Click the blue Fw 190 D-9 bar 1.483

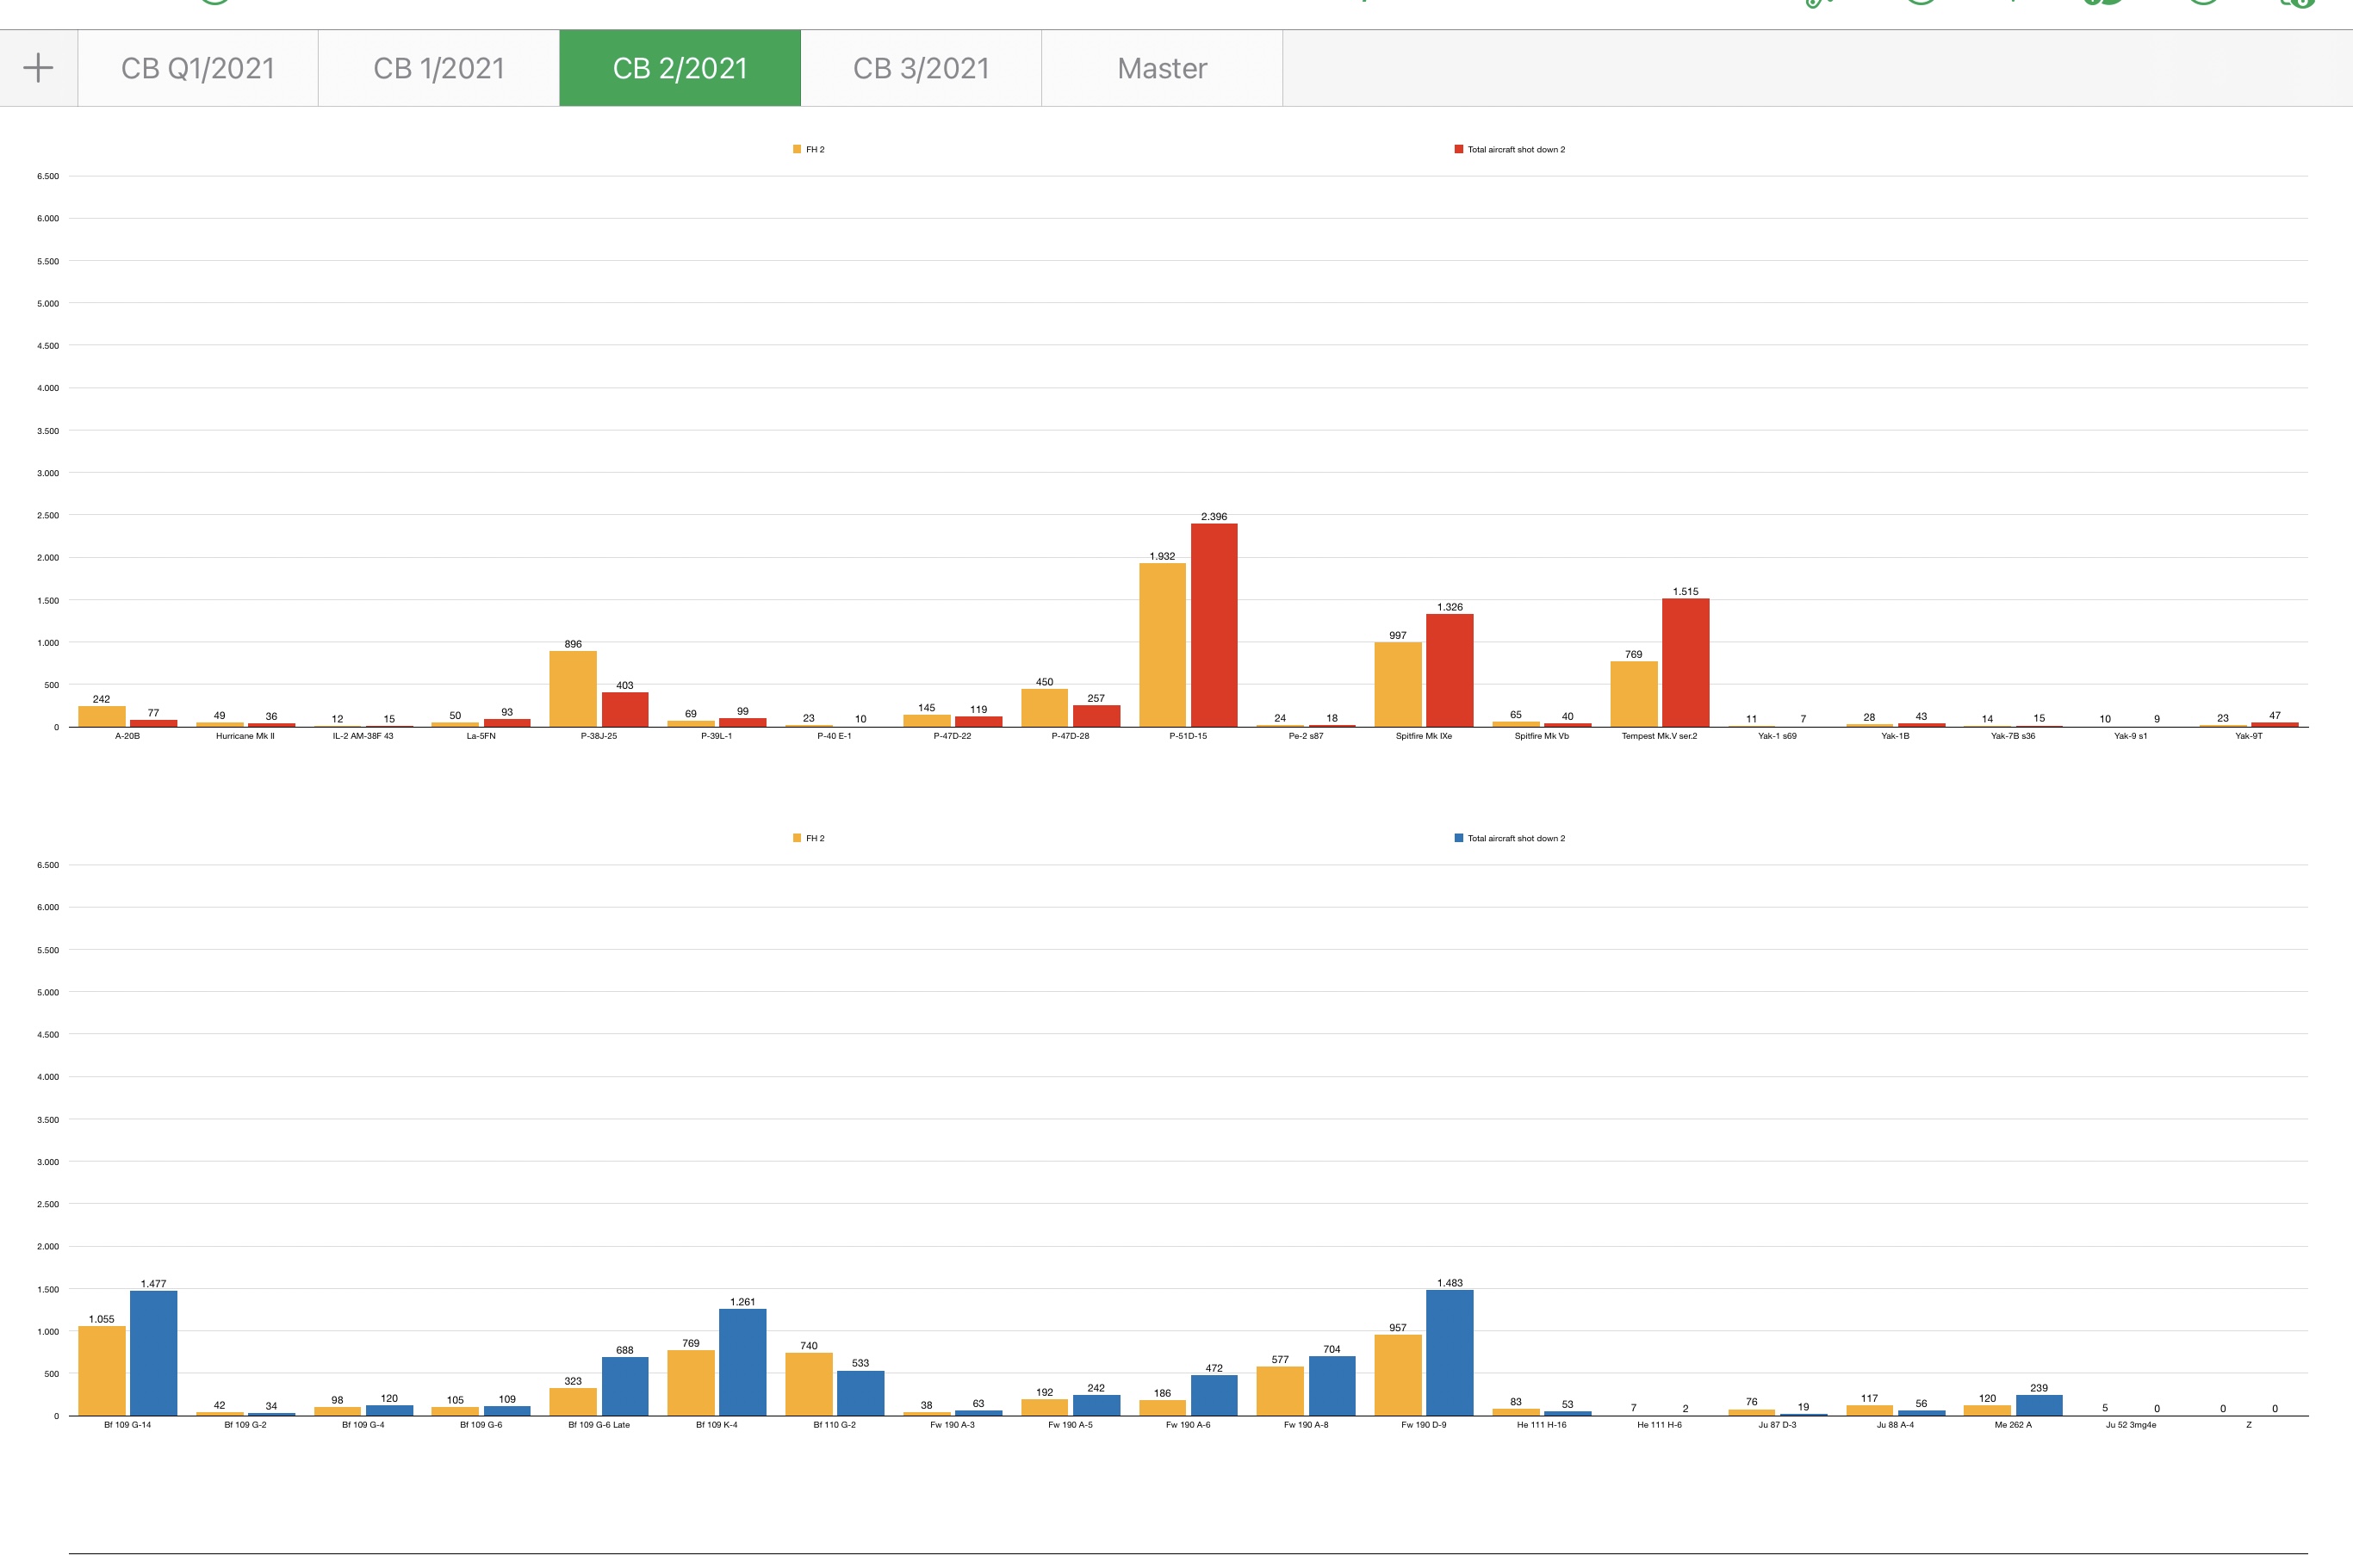(x=1450, y=1353)
